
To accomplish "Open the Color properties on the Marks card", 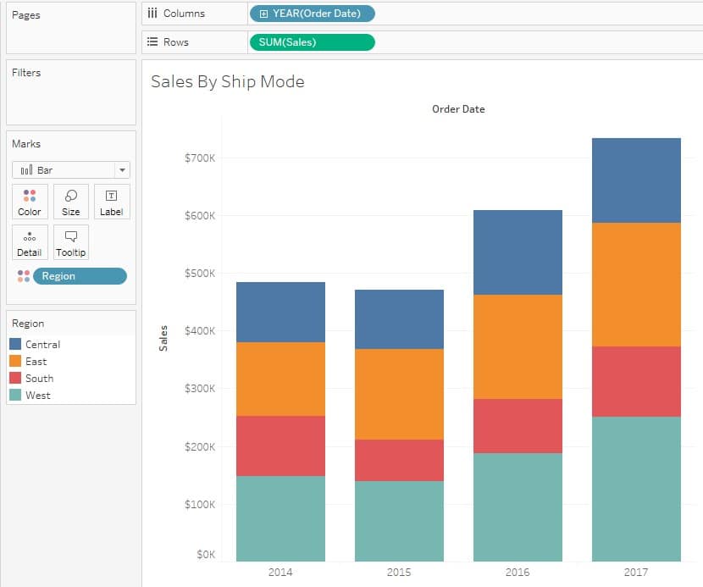I will 30,201.
